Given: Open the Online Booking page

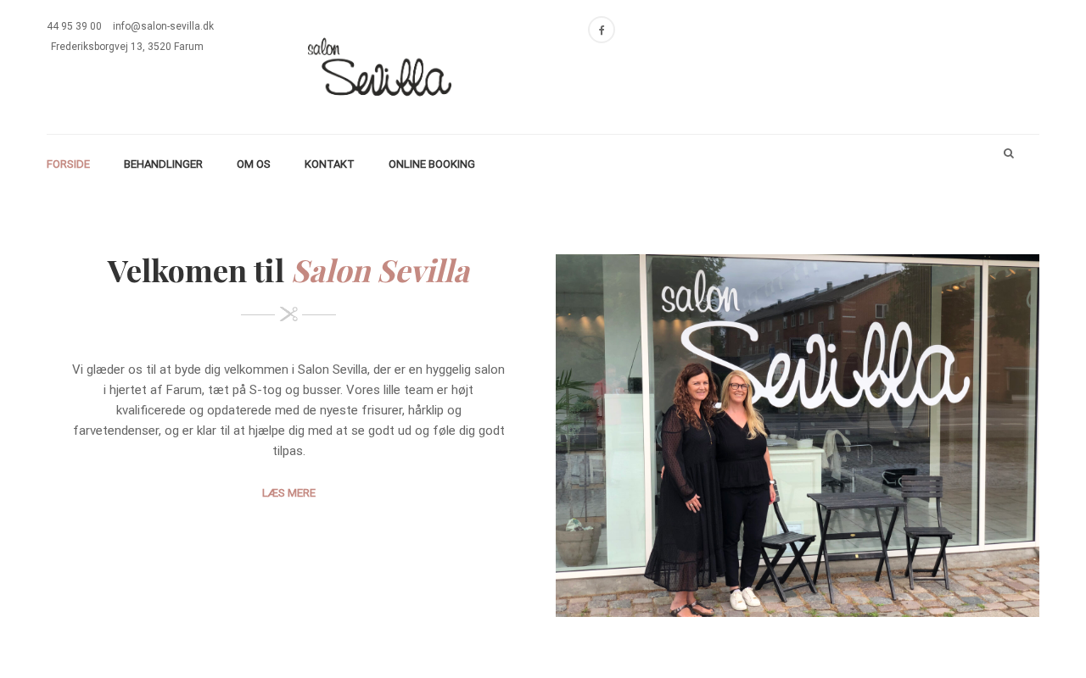Looking at the screenshot, I should [432, 164].
